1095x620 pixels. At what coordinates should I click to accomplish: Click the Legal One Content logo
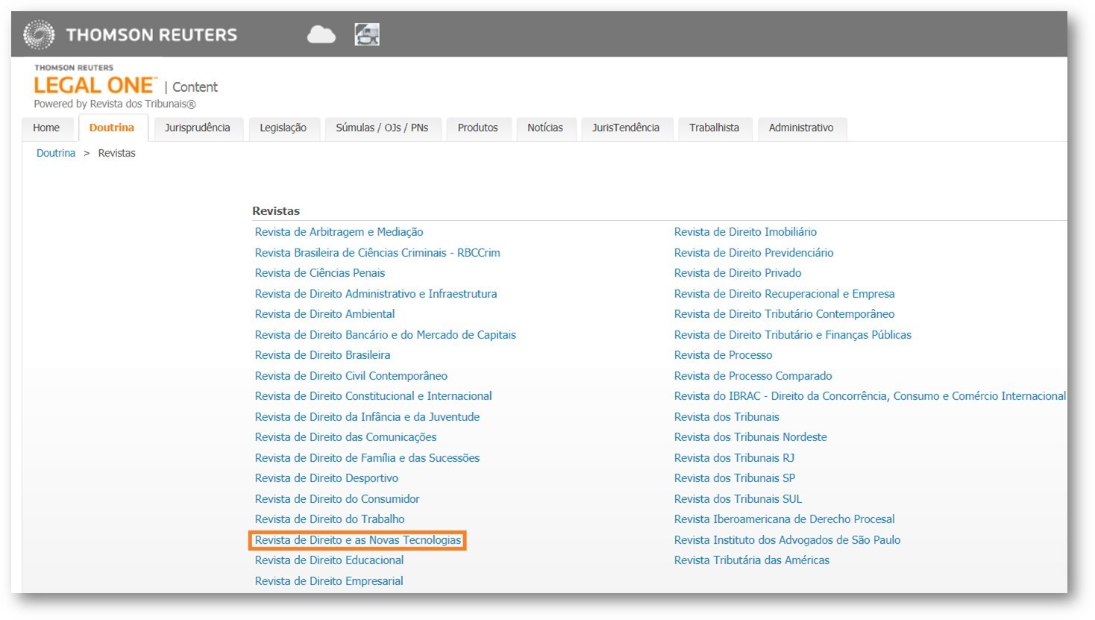pos(125,86)
